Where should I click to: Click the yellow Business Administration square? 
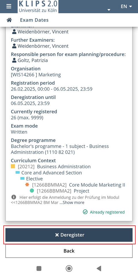[x=13, y=166]
